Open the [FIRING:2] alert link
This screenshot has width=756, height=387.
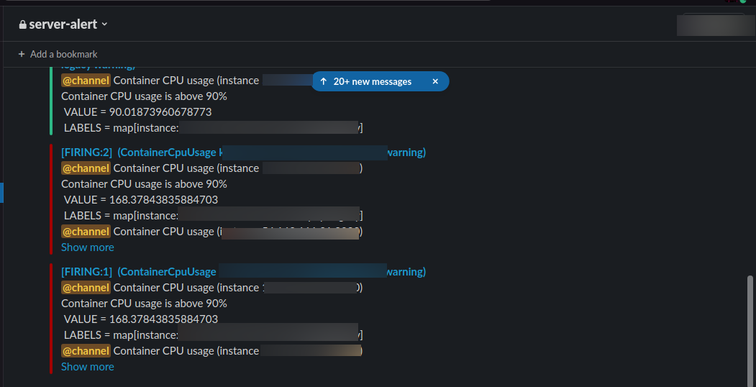[86, 152]
